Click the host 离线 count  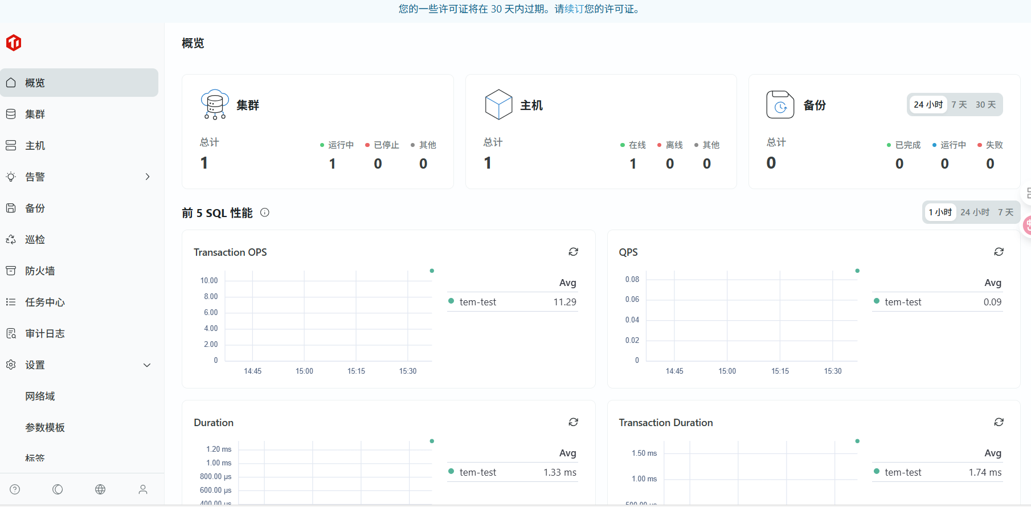(670, 164)
